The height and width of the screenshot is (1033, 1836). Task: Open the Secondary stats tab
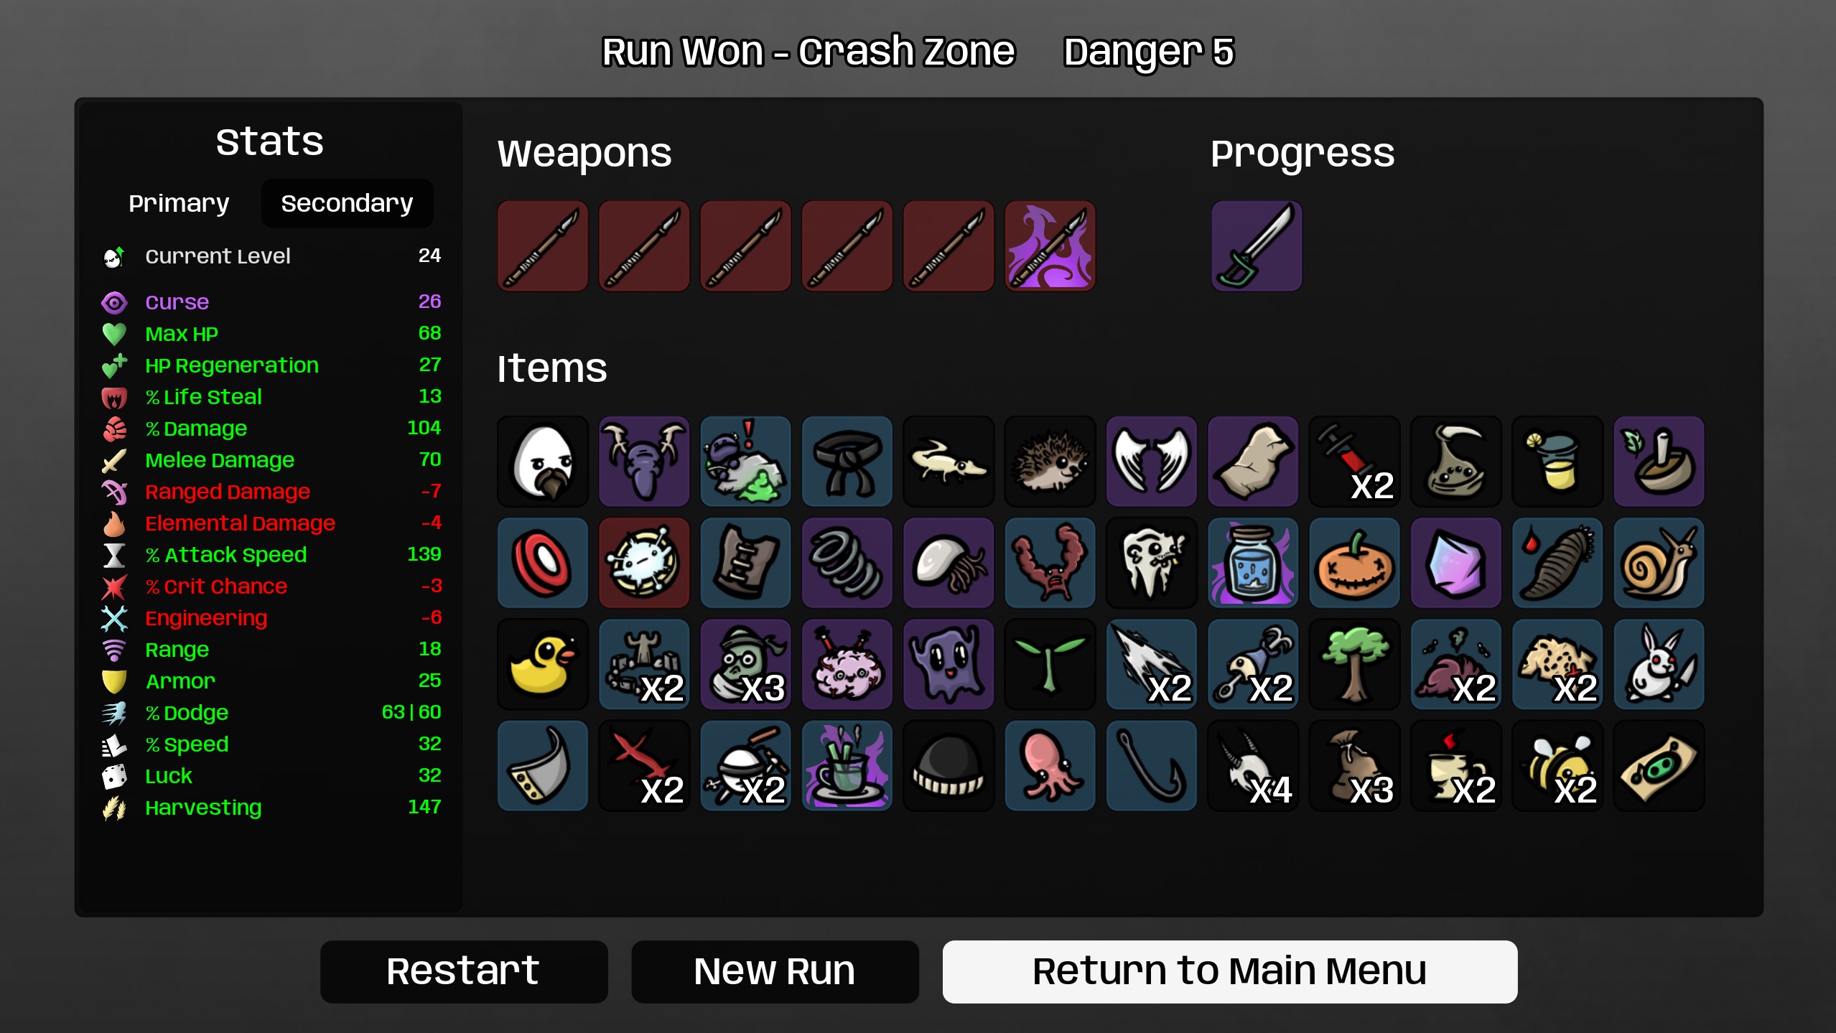[347, 203]
